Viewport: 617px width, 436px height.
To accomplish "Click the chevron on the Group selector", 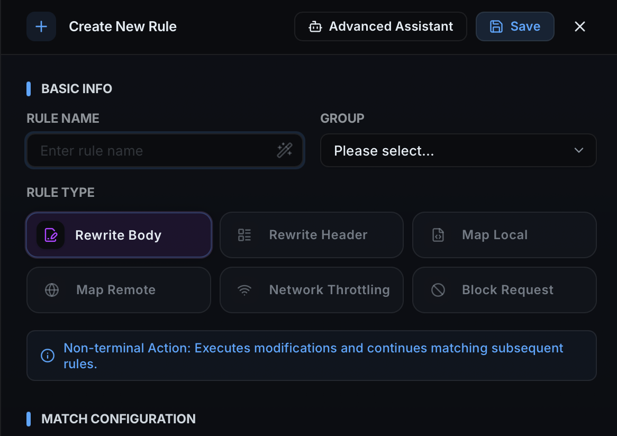I will [578, 150].
